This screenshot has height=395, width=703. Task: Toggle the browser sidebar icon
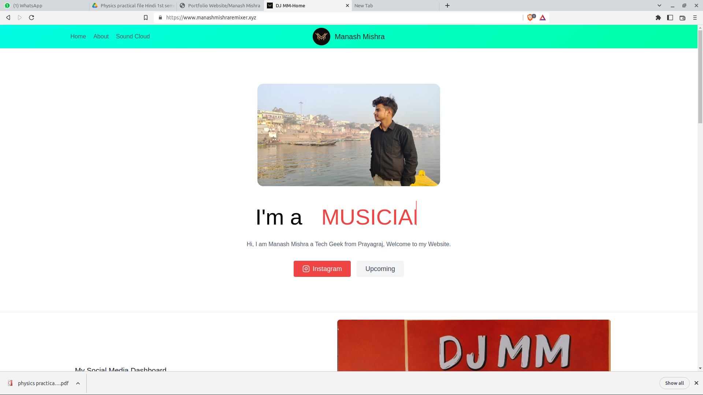pos(670,17)
